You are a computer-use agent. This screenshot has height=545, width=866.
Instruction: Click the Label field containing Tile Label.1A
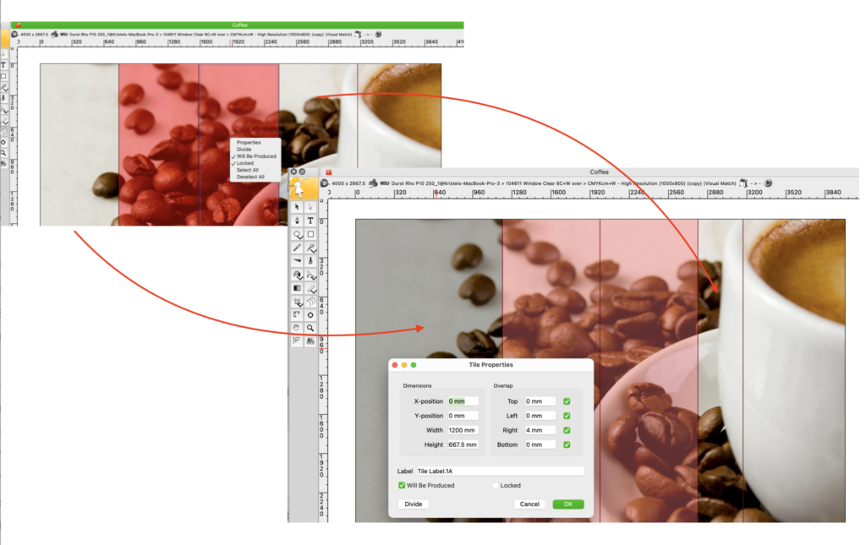(x=499, y=471)
